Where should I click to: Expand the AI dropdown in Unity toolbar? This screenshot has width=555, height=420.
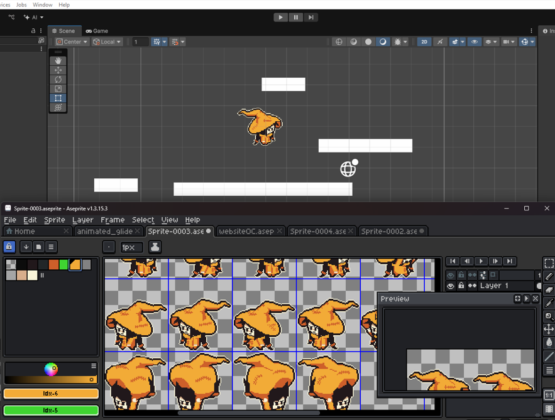click(x=33, y=18)
